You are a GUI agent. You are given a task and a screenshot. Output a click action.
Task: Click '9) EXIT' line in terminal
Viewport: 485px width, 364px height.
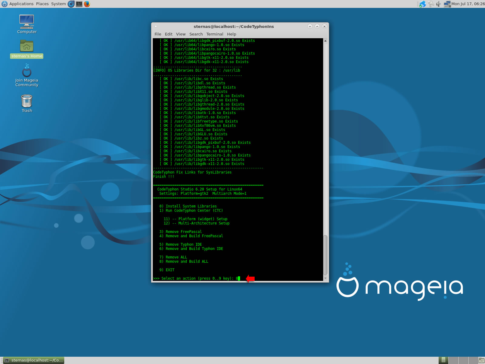coord(167,270)
